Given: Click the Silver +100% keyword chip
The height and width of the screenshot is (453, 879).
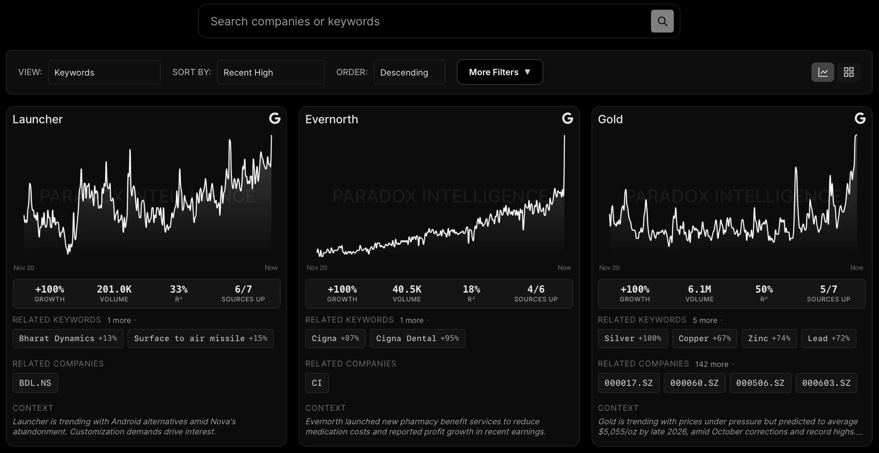Looking at the screenshot, I should pos(632,338).
